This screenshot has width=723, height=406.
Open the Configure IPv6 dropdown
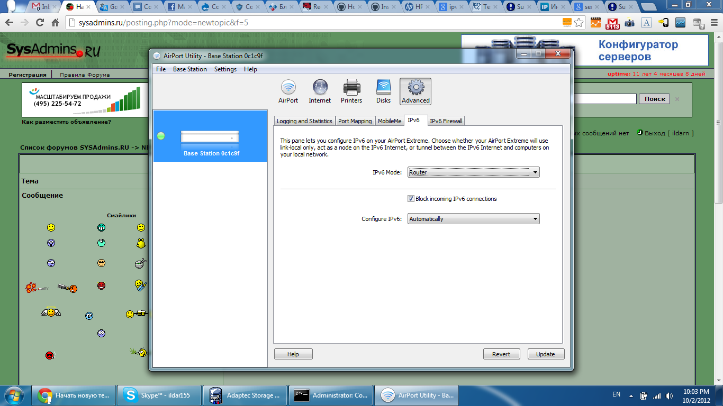[474, 219]
